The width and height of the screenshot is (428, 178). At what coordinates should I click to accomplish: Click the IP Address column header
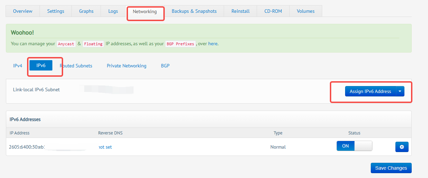[19, 133]
